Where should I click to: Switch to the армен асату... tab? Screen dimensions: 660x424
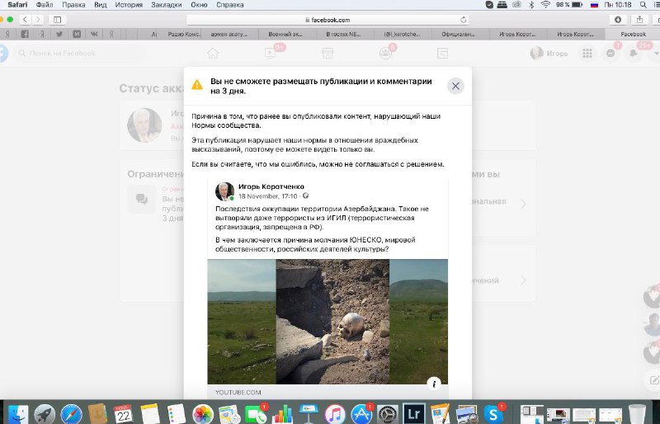pyautogui.click(x=229, y=34)
